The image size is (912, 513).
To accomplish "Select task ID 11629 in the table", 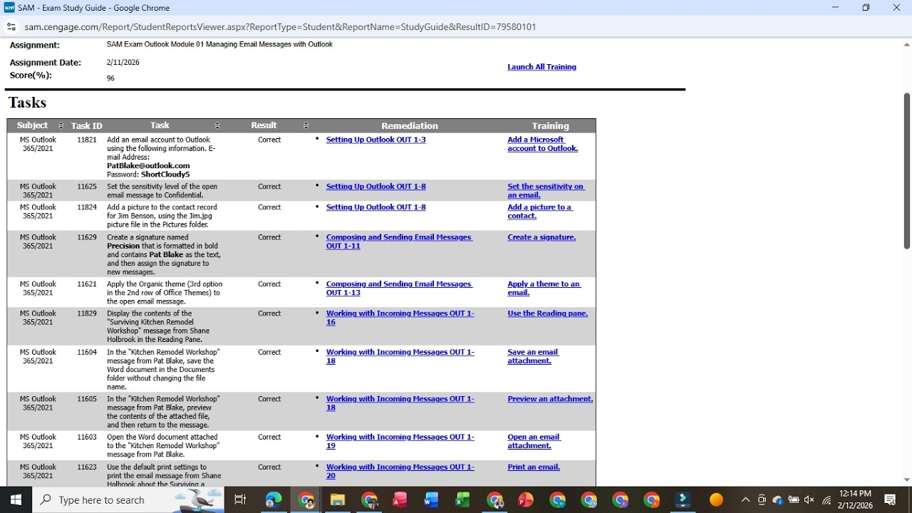I will click(87, 237).
